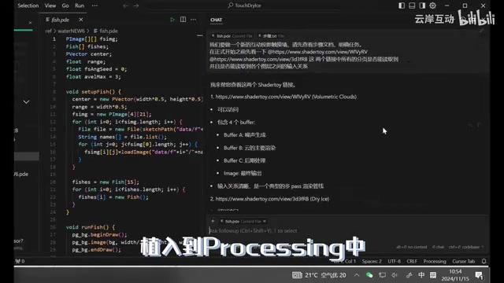Click the fish.pde context chip in first message
This screenshot has width=504, height=283.
[x=232, y=36]
